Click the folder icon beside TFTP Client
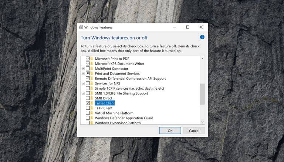 pos(92,108)
